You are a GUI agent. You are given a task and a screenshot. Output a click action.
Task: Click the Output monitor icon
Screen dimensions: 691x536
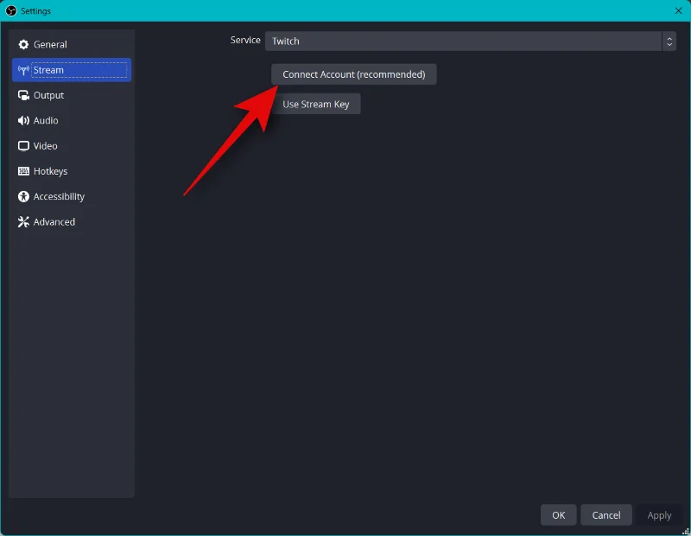tap(23, 95)
